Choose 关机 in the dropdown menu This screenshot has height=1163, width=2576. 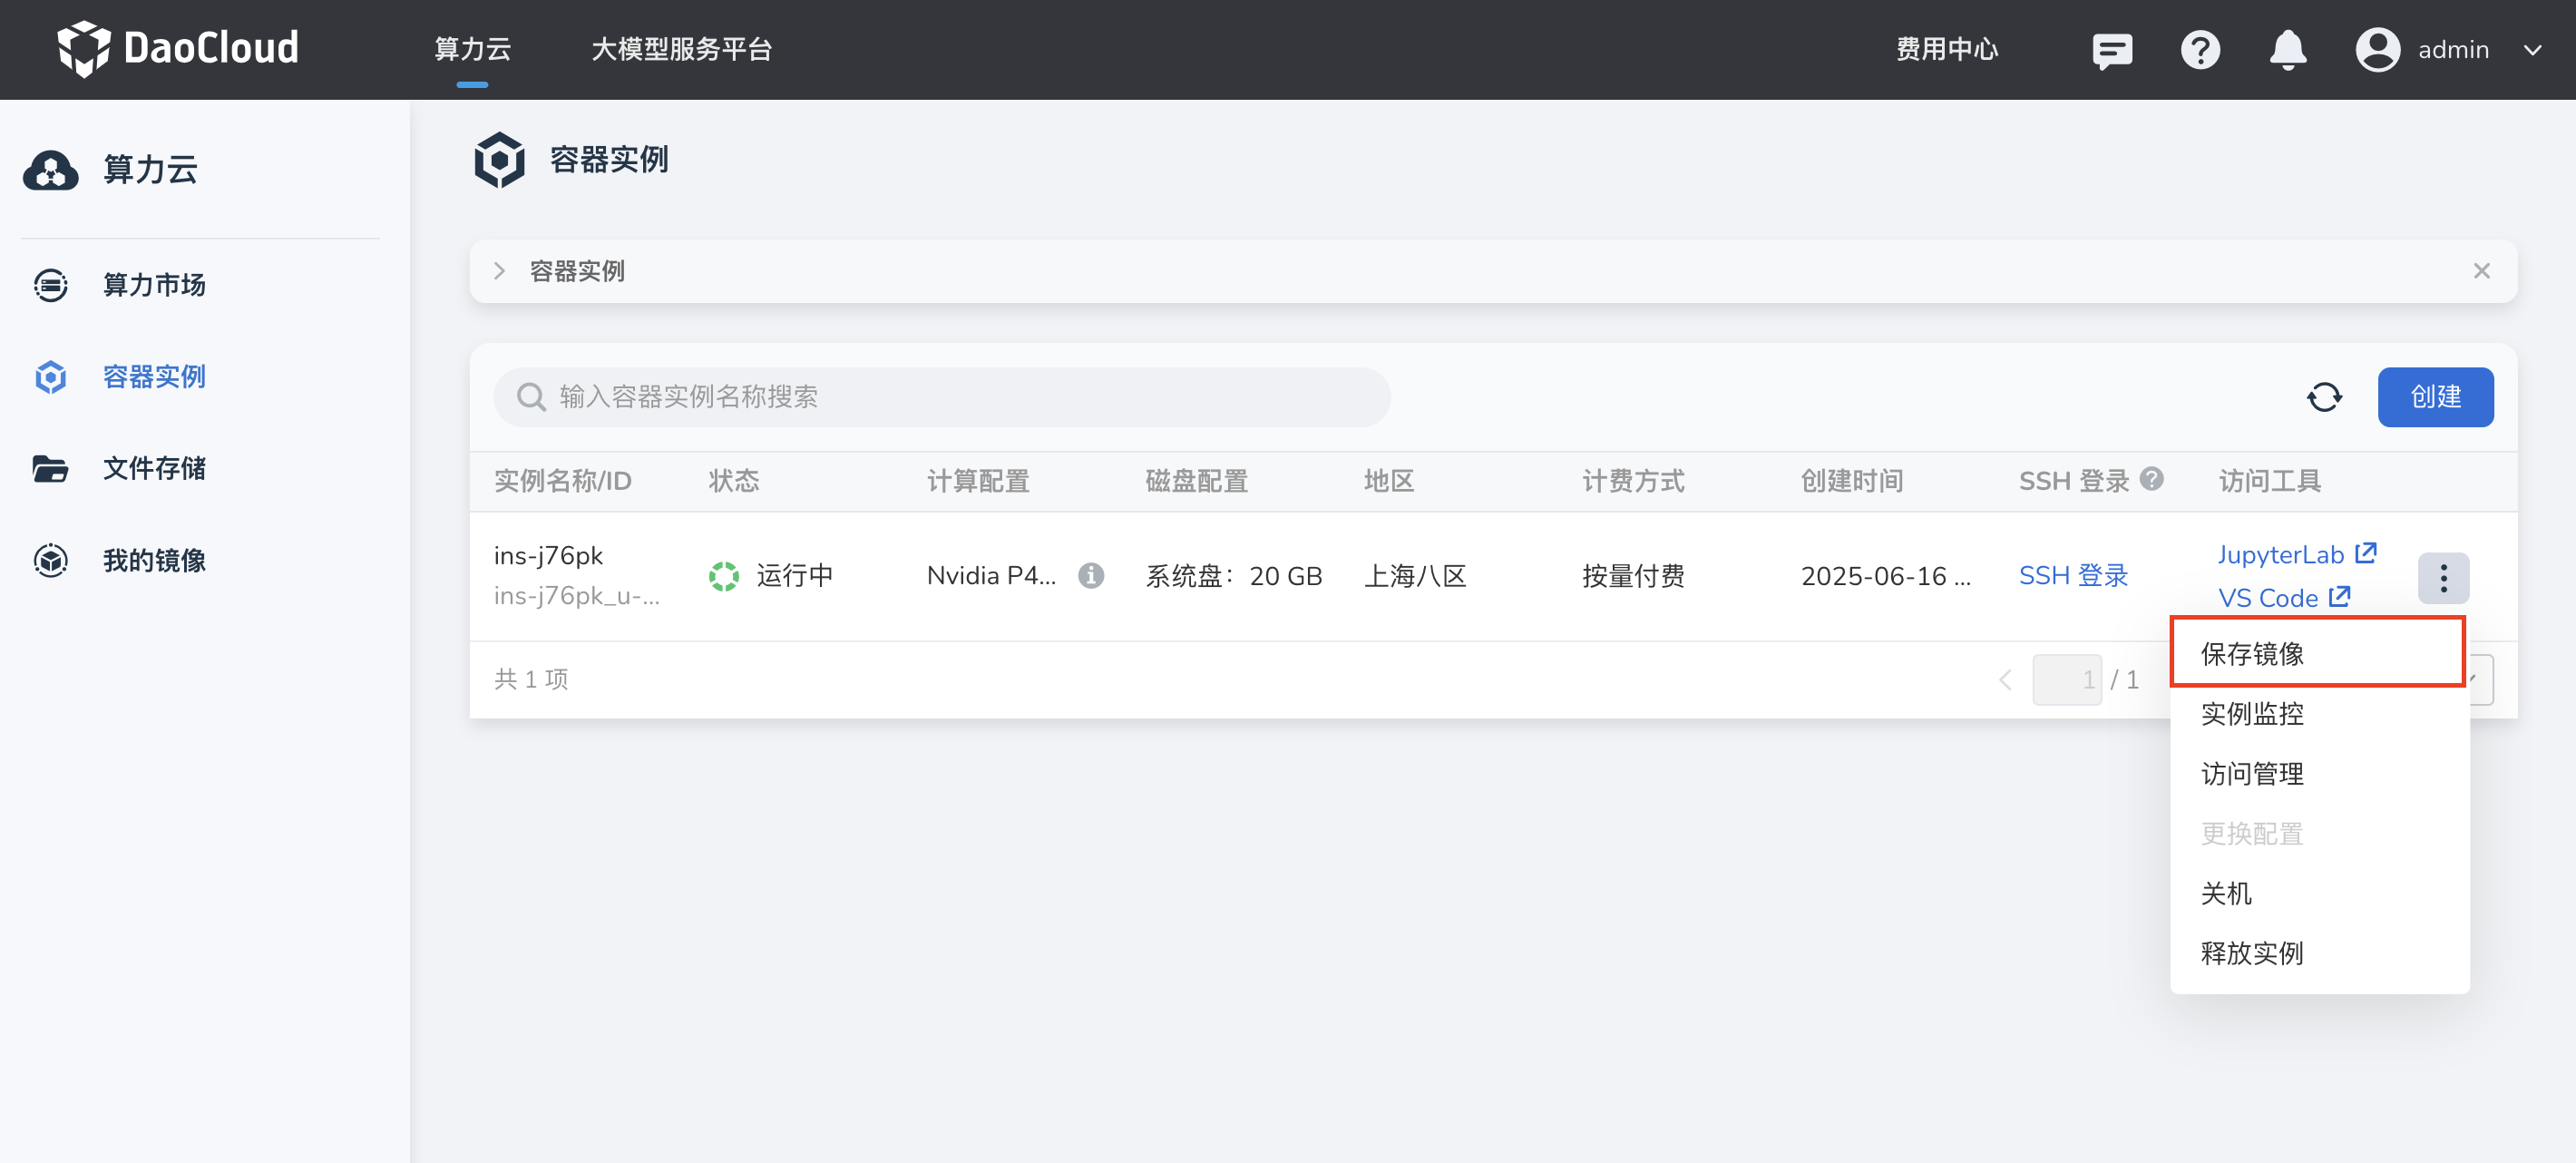point(2226,893)
